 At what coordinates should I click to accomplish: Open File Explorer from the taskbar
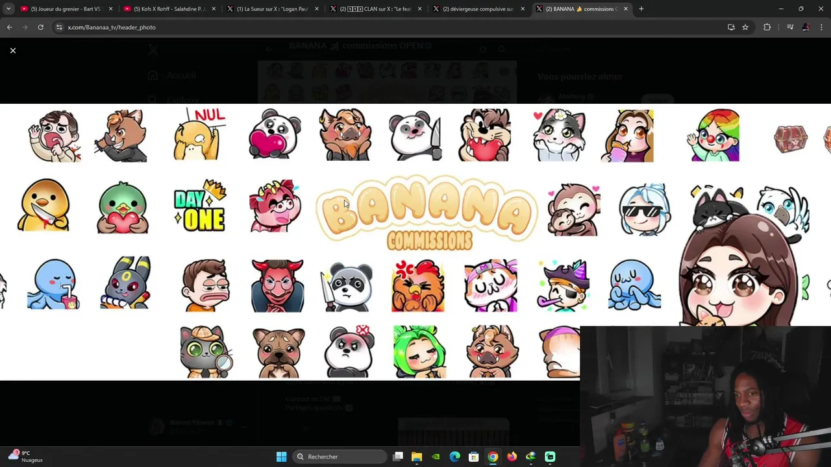click(x=417, y=457)
